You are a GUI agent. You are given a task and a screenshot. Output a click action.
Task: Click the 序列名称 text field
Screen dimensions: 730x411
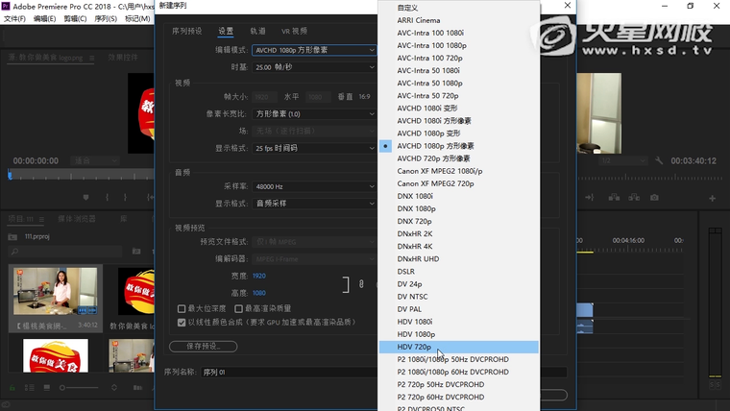(288, 372)
